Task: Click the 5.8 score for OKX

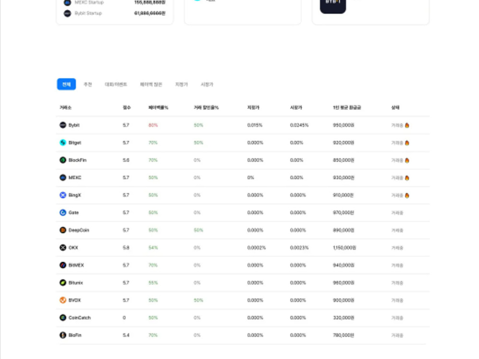Action: (126, 247)
